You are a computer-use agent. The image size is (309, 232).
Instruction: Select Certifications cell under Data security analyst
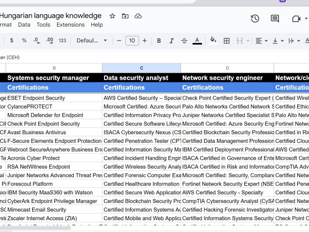142,88
